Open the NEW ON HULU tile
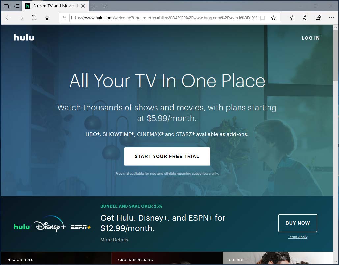The height and width of the screenshot is (265, 339). click(x=56, y=258)
